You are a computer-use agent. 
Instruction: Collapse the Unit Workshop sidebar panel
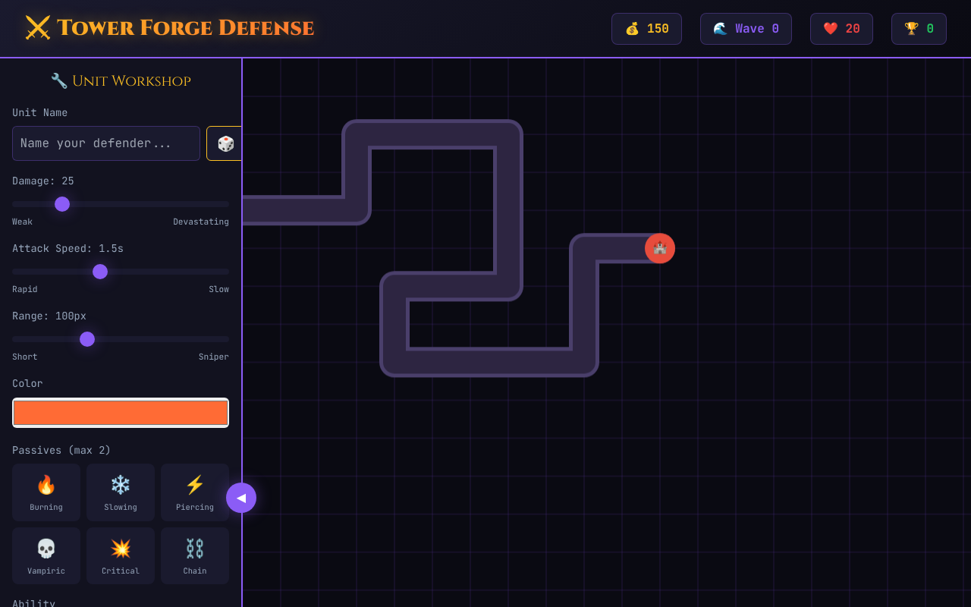click(x=242, y=498)
